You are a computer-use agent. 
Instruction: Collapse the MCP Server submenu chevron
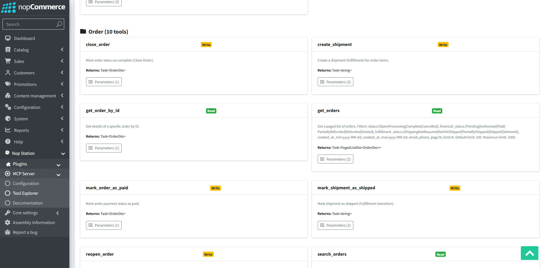pos(58,175)
